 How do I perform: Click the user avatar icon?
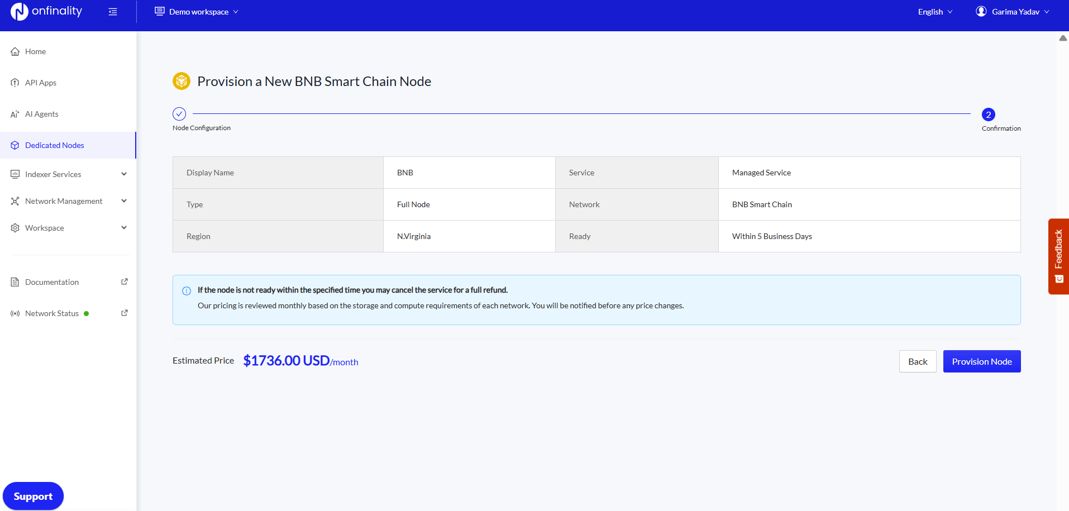[981, 11]
